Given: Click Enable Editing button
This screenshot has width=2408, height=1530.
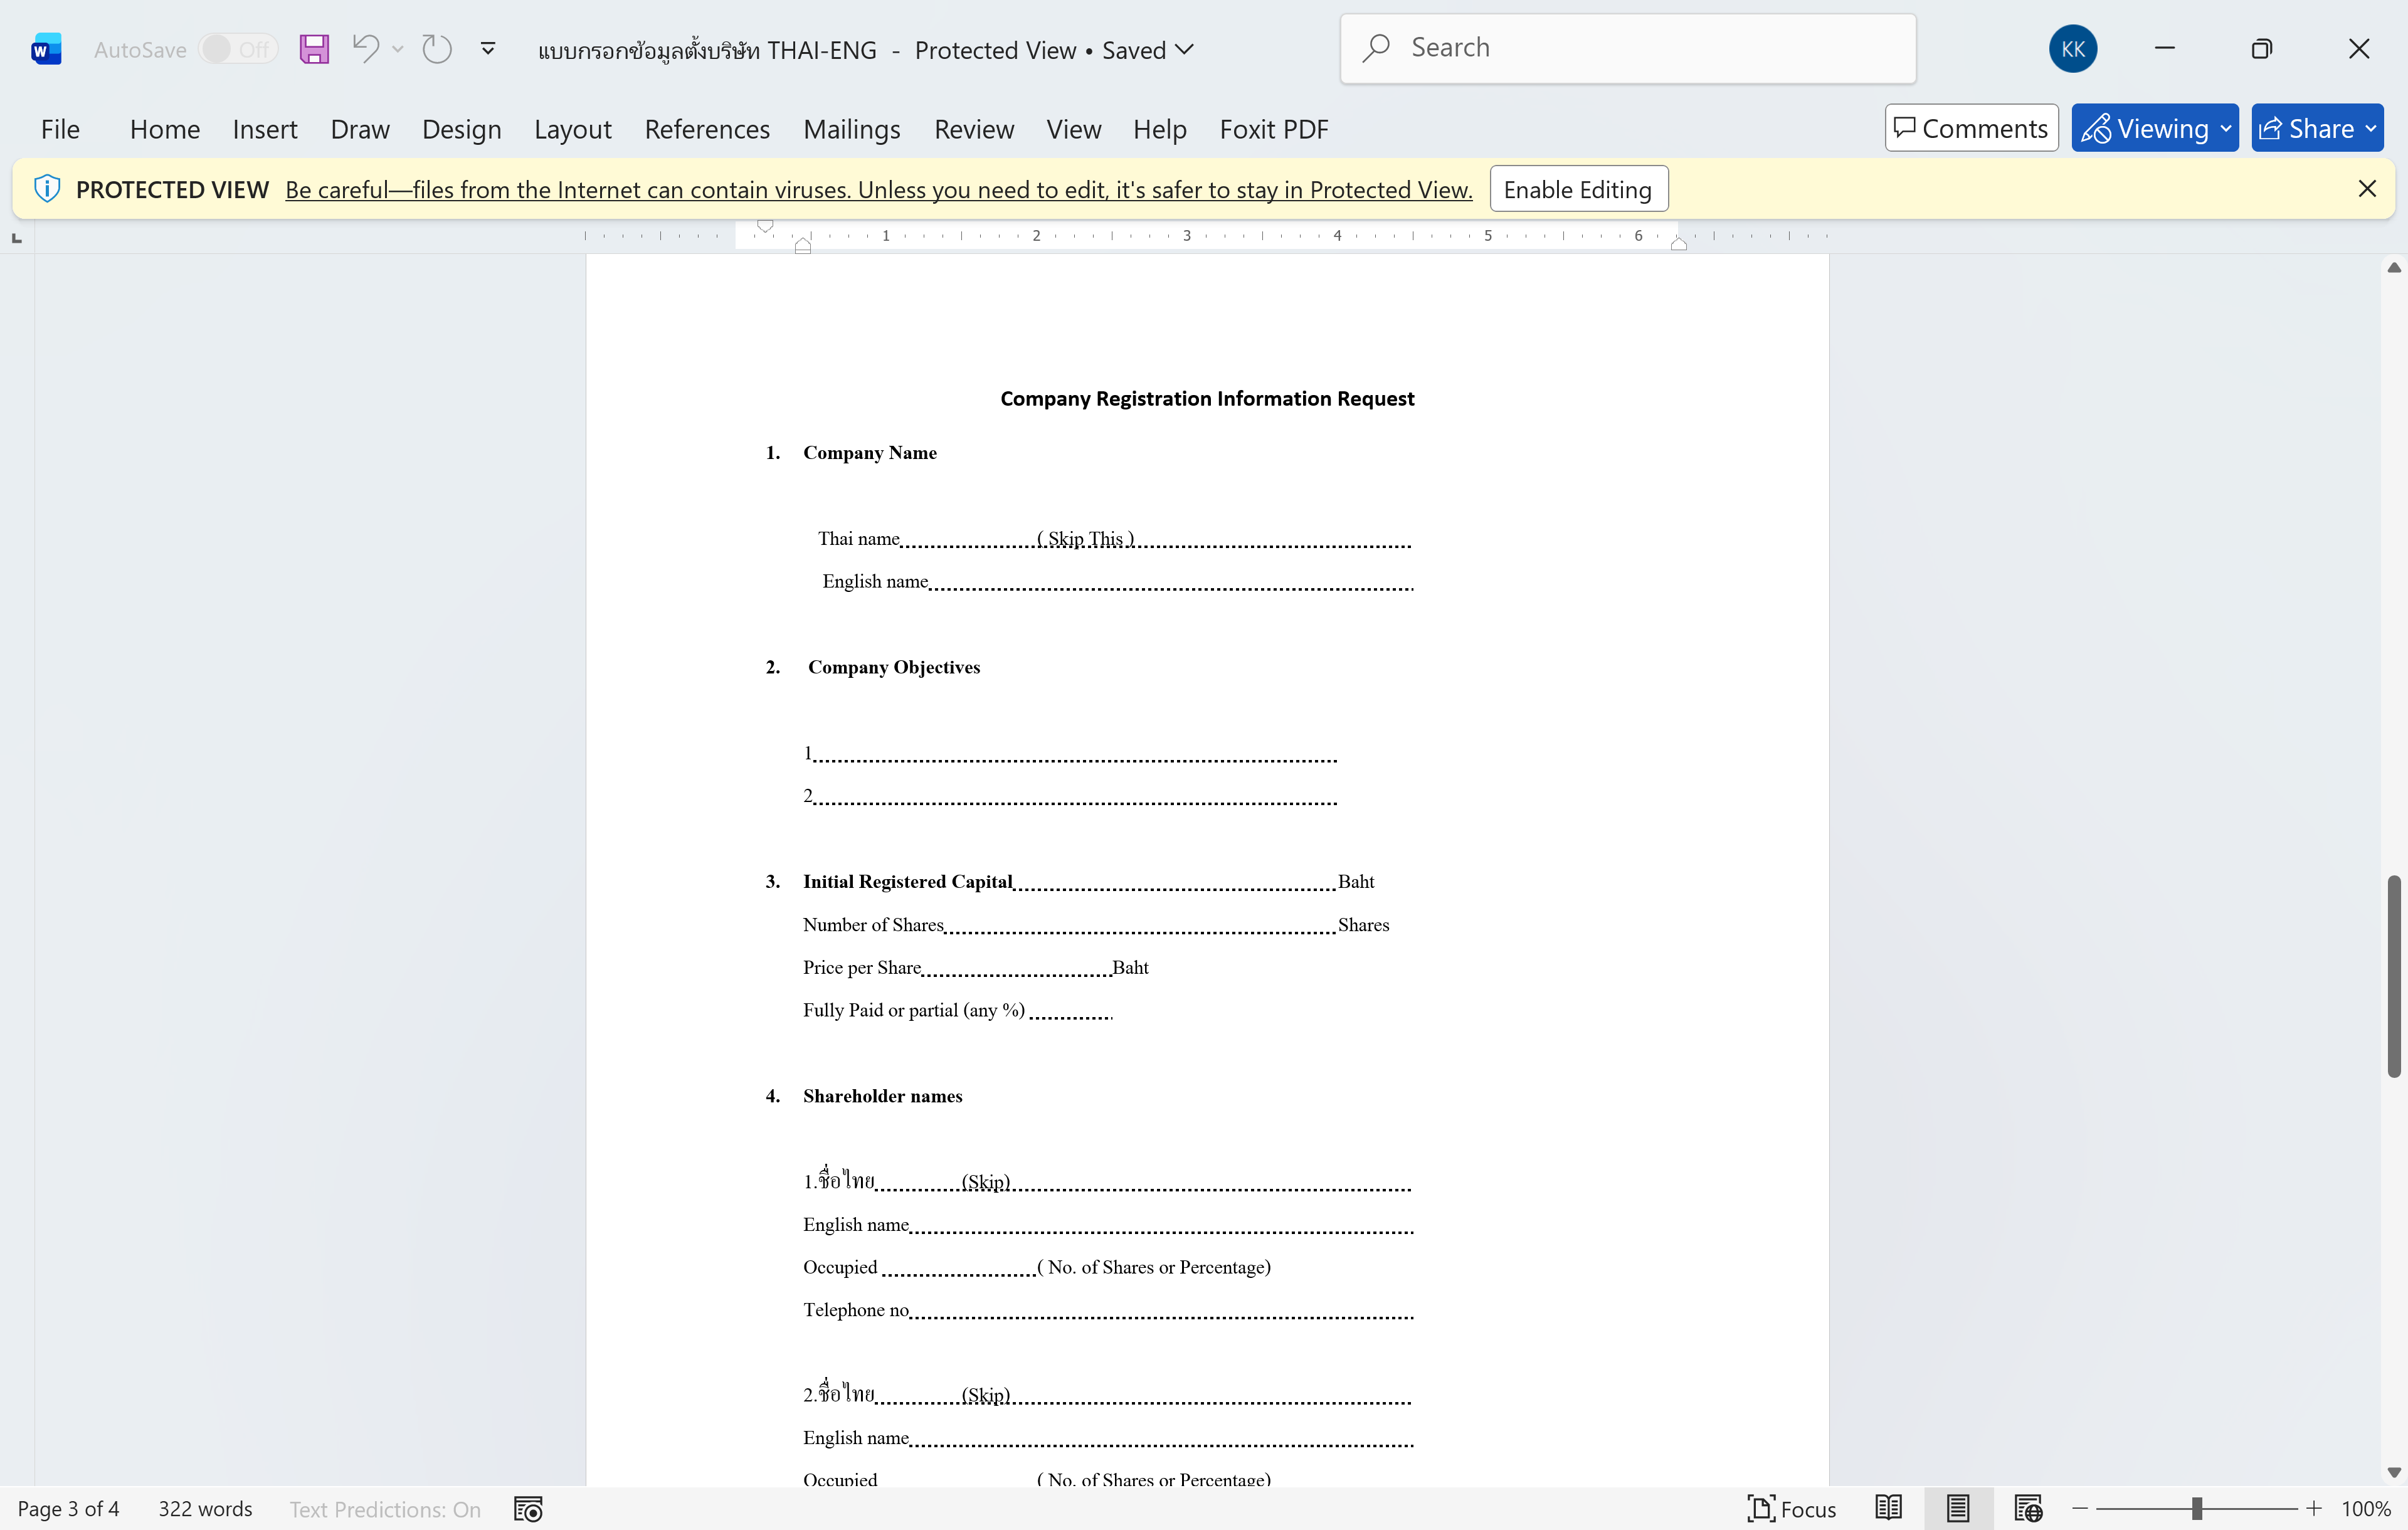Looking at the screenshot, I should [1578, 189].
